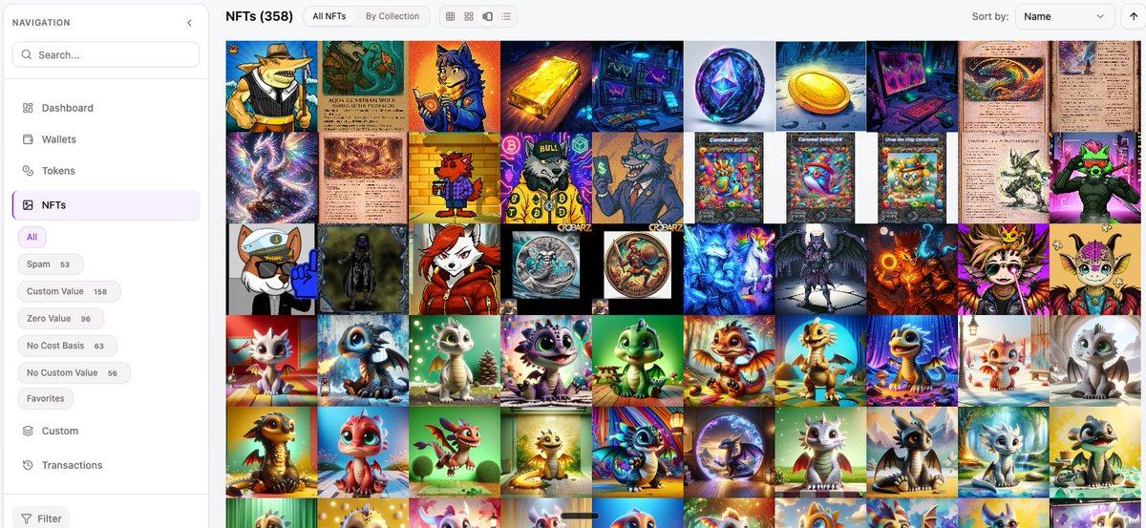The height and width of the screenshot is (528, 1146).
Task: Select the gallery card view icon
Action: 488,16
